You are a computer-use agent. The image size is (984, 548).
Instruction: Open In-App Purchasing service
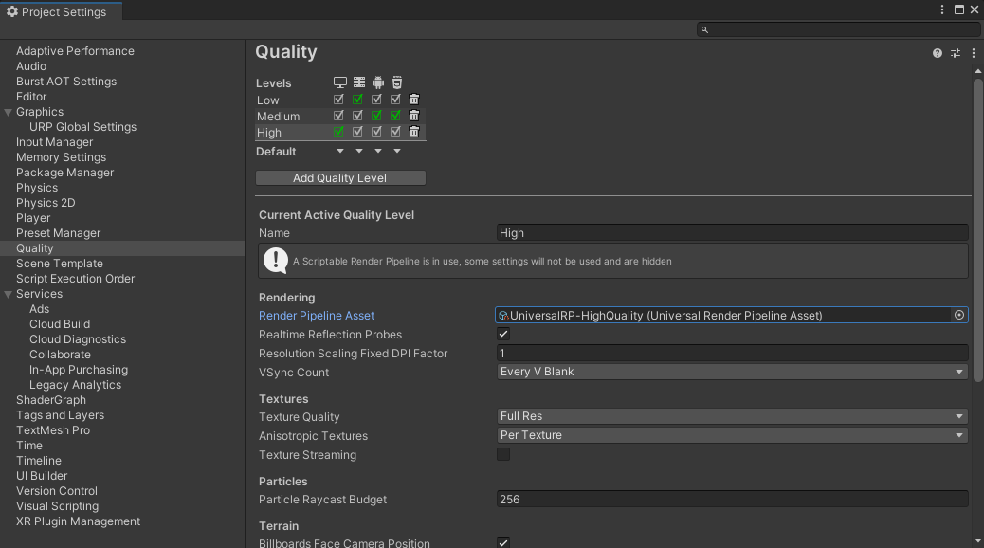point(79,370)
